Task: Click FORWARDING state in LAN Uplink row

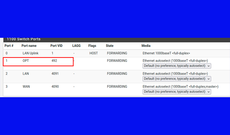Action: pyautogui.click(x=117, y=53)
